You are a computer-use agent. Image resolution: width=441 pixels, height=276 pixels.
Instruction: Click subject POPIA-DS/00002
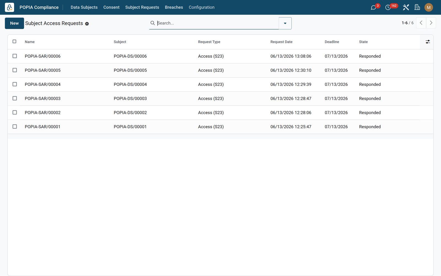pos(130,113)
